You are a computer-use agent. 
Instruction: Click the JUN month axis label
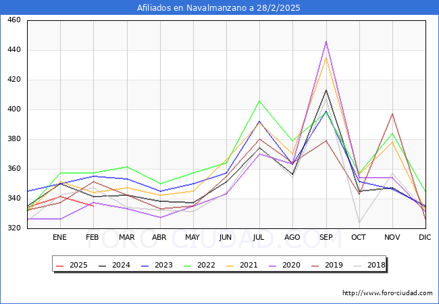[x=226, y=237]
